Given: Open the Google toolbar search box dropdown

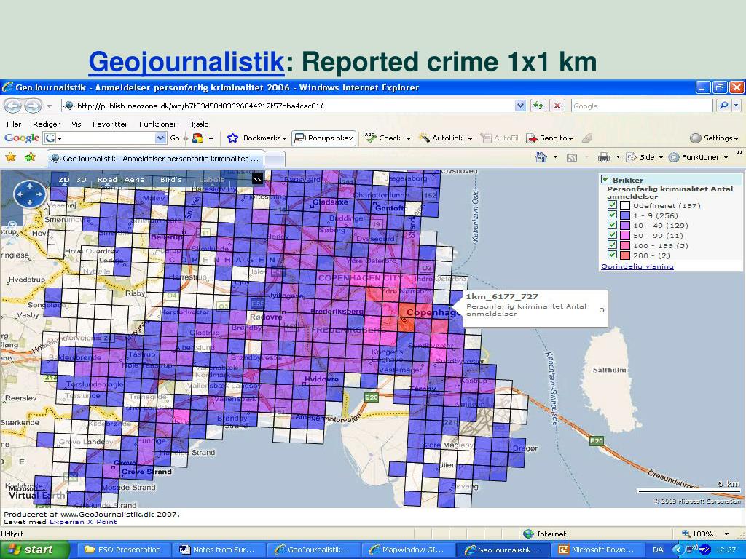Looking at the screenshot, I should coord(160,138).
